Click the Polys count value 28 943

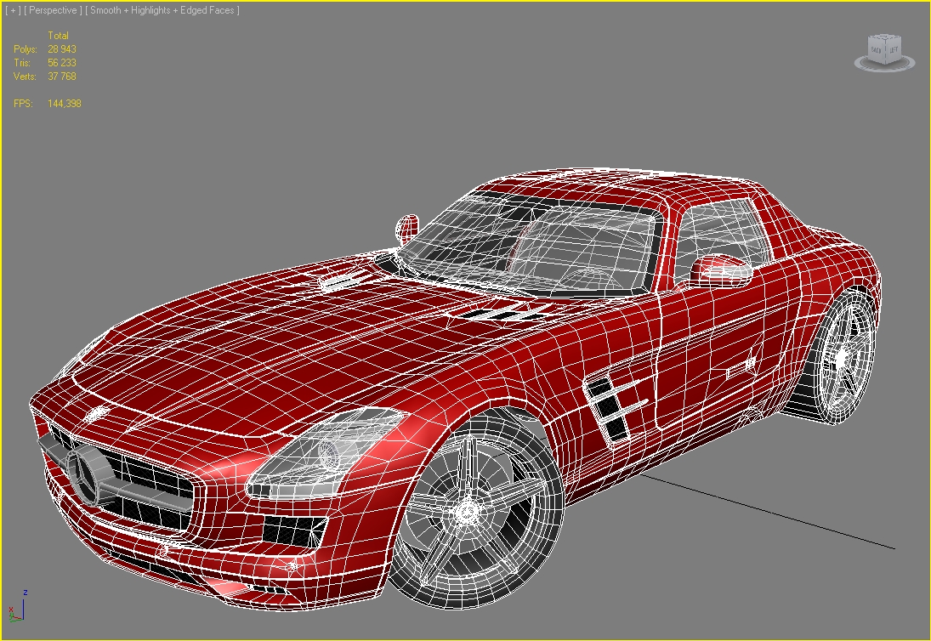[62, 49]
